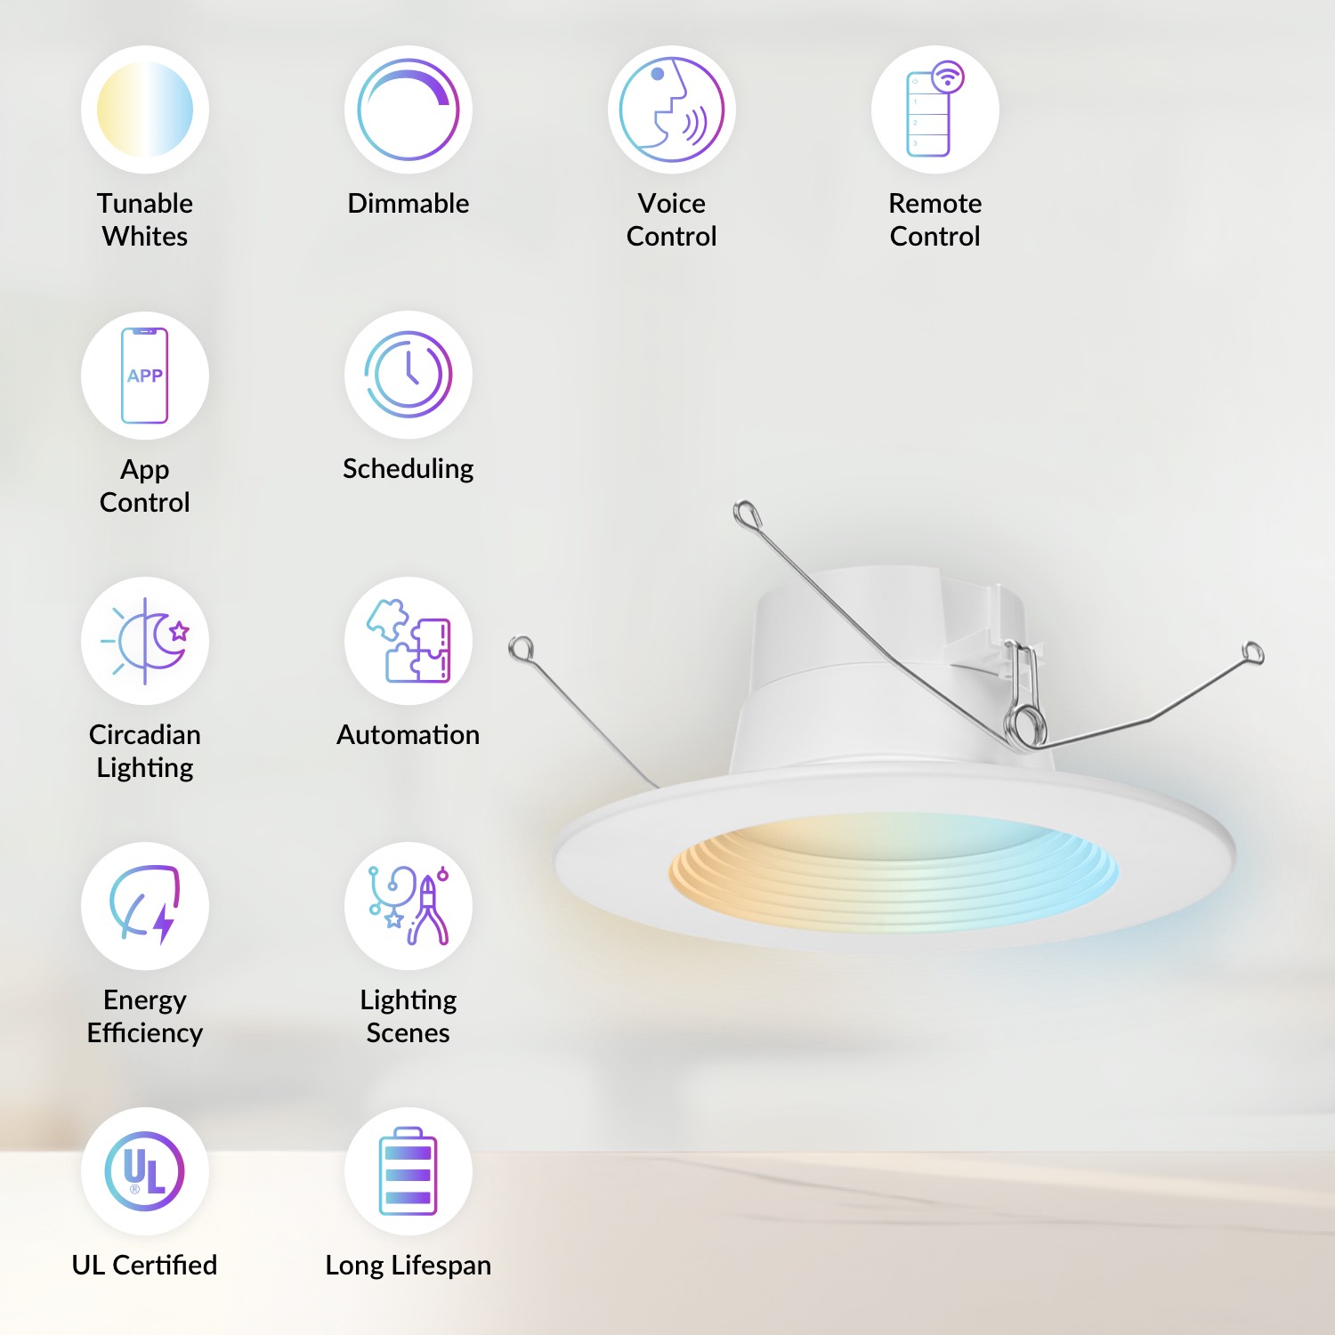
Task: Tap the App Control phone icon
Action: 145,376
